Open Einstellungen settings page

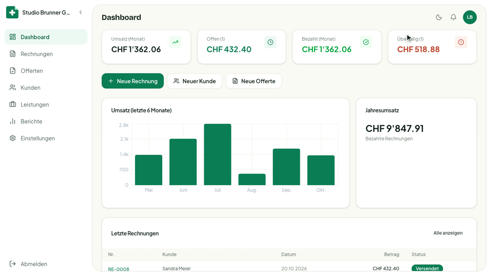(46, 138)
